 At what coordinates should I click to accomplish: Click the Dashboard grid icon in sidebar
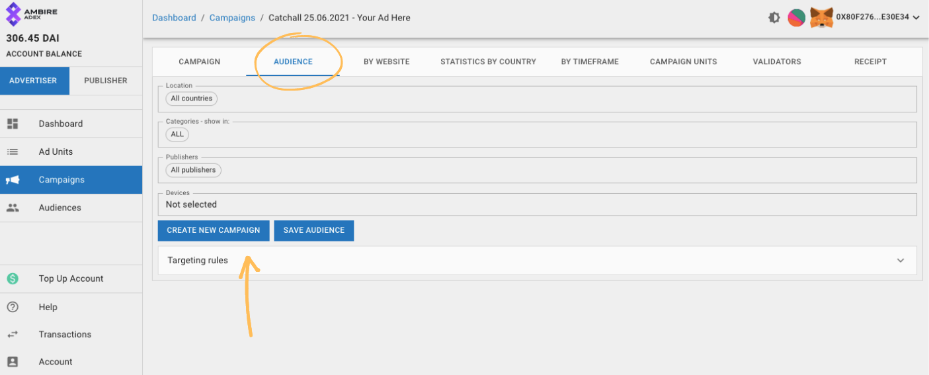(13, 124)
